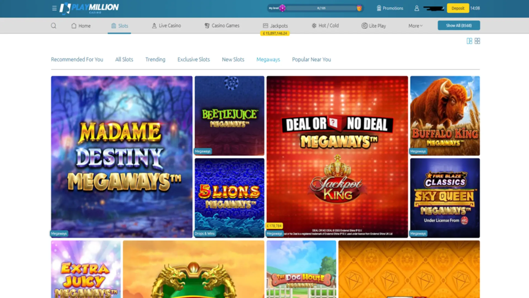
Task: Select Exclusive Slots category
Action: tap(193, 59)
